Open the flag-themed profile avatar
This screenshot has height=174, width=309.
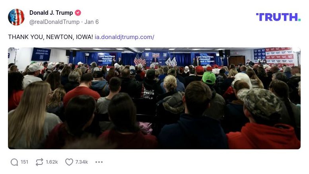click(16, 17)
